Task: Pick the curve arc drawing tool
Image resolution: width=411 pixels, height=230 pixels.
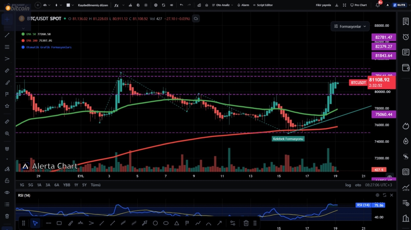Action: [x=209, y=223]
